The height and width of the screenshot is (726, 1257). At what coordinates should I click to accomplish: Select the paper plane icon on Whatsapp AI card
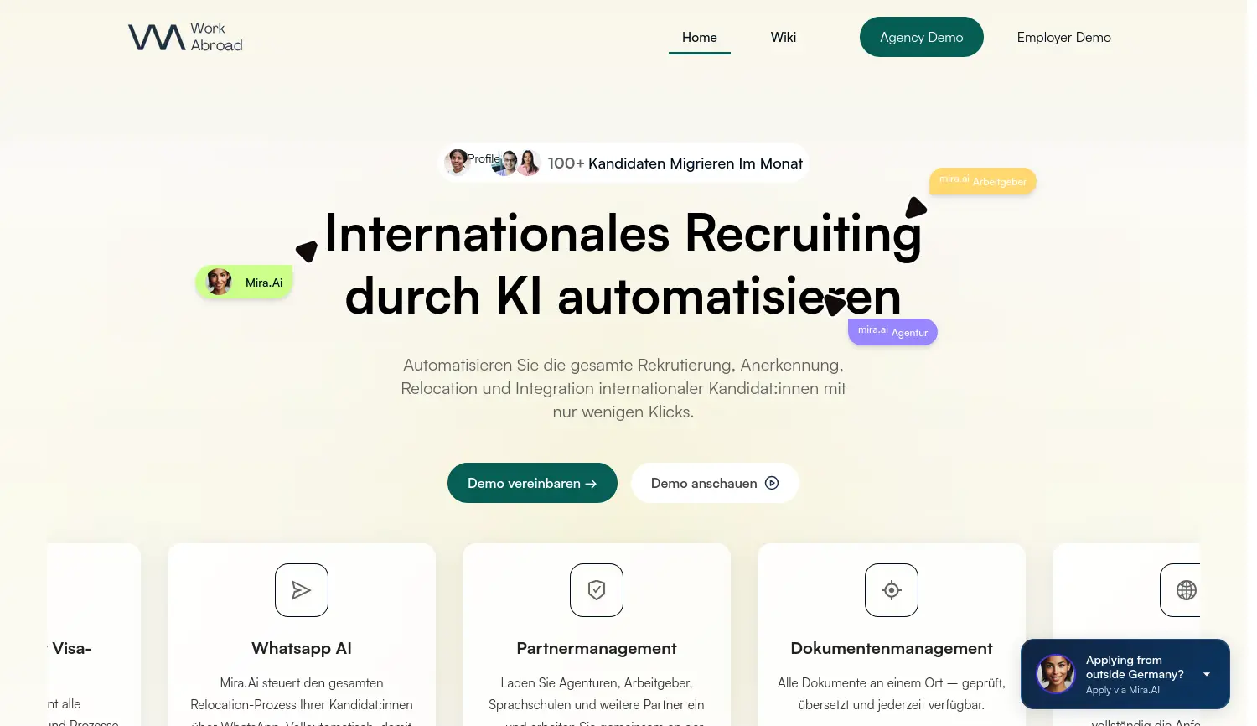[301, 589]
